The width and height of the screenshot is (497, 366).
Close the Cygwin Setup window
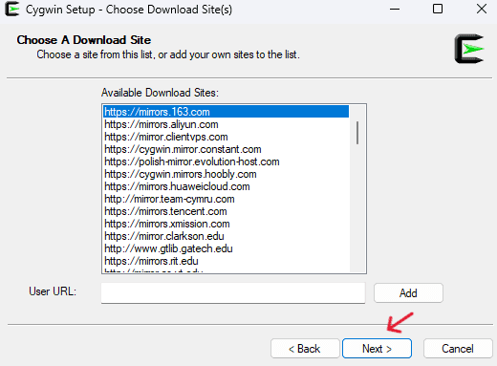(482, 10)
